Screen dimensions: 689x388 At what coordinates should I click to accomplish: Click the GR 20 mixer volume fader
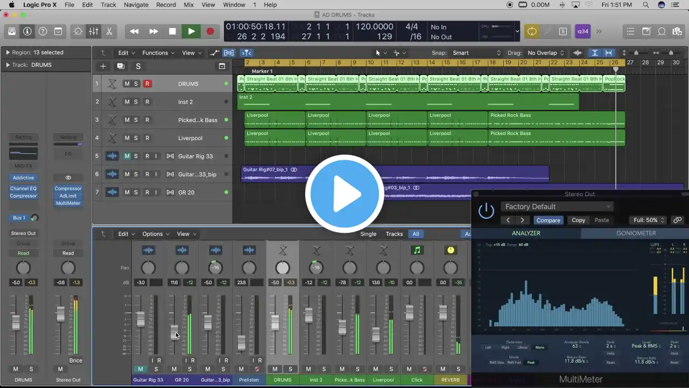click(x=174, y=332)
